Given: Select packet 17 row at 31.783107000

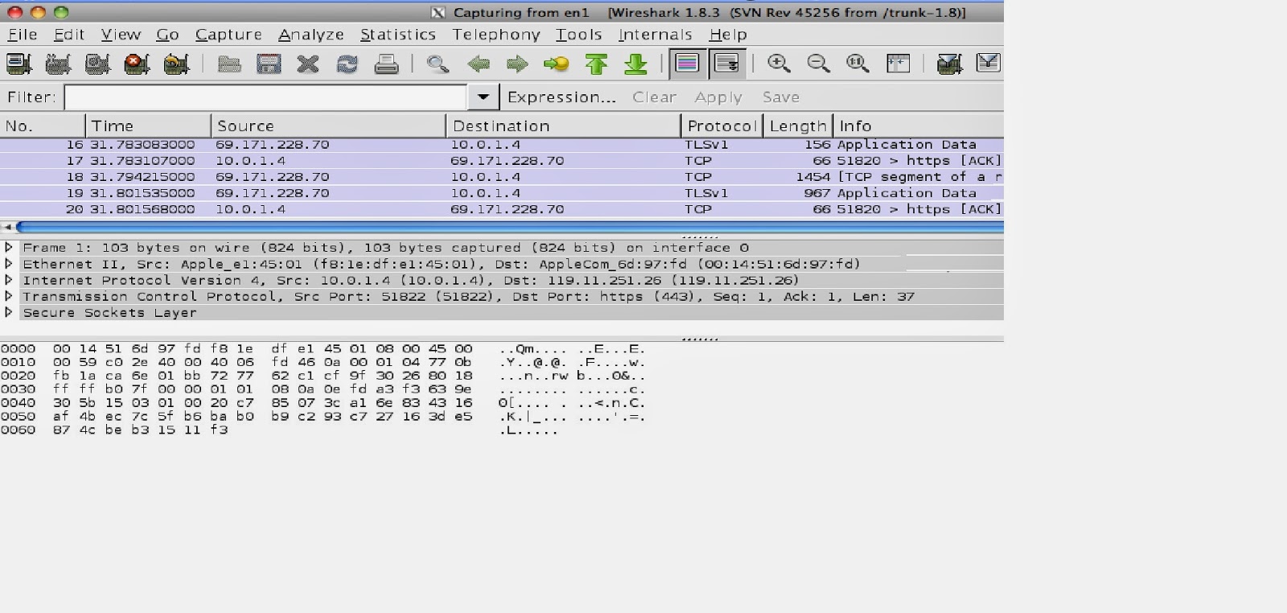Looking at the screenshot, I should [502, 161].
